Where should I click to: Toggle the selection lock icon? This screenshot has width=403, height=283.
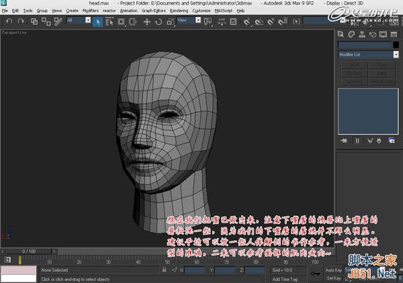[165, 270]
